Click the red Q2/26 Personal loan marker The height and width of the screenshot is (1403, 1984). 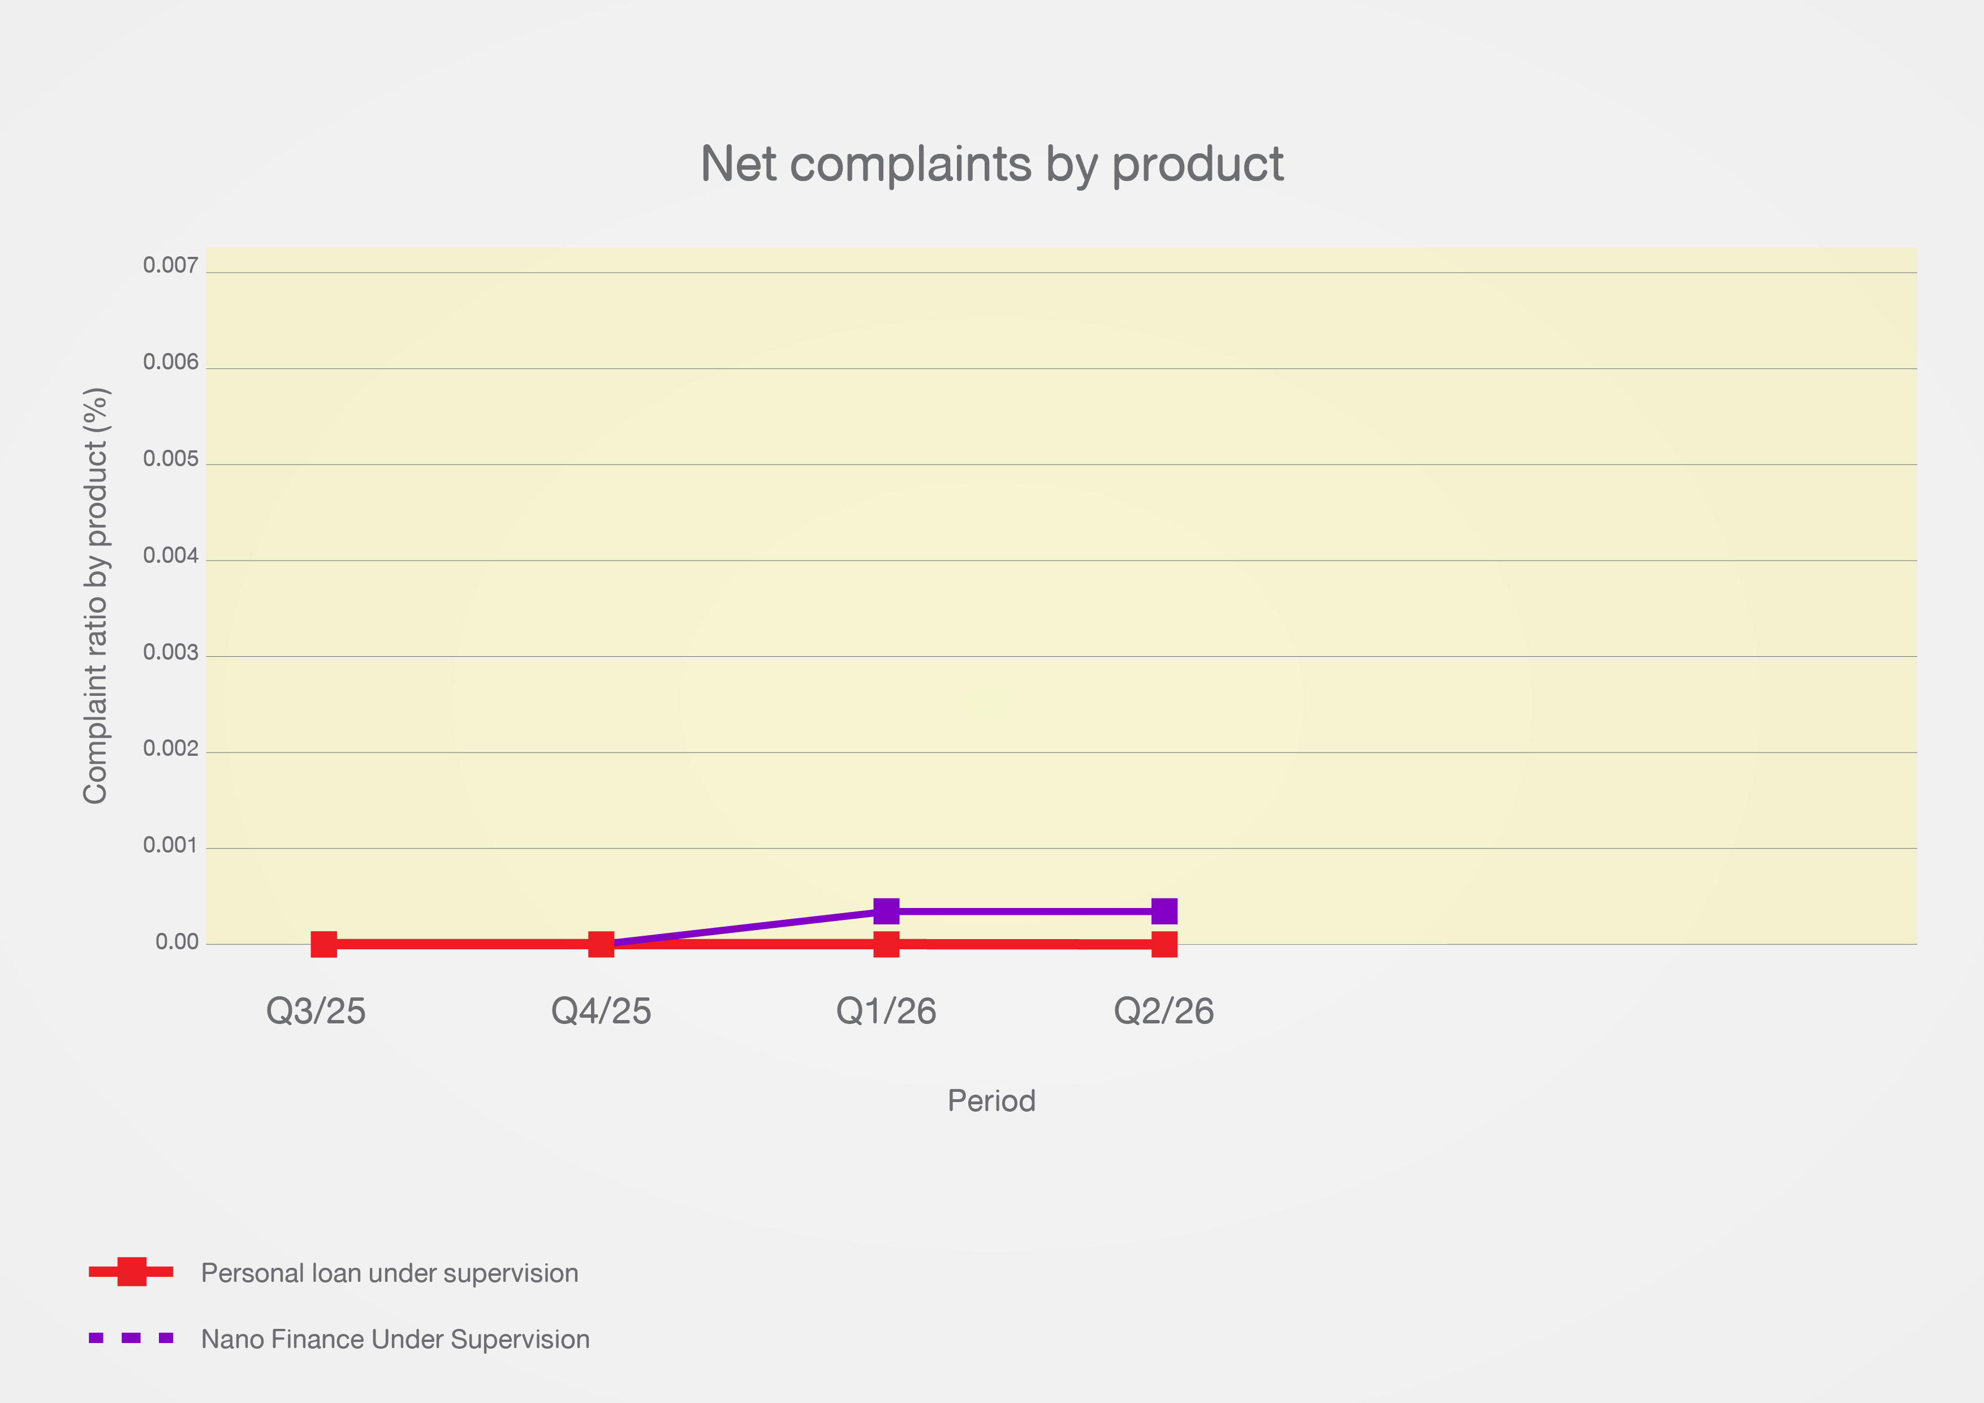coord(1164,944)
